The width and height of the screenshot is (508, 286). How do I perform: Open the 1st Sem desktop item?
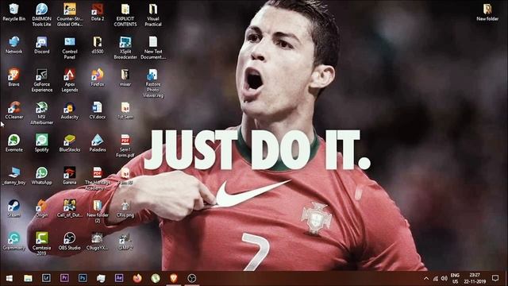(x=125, y=110)
